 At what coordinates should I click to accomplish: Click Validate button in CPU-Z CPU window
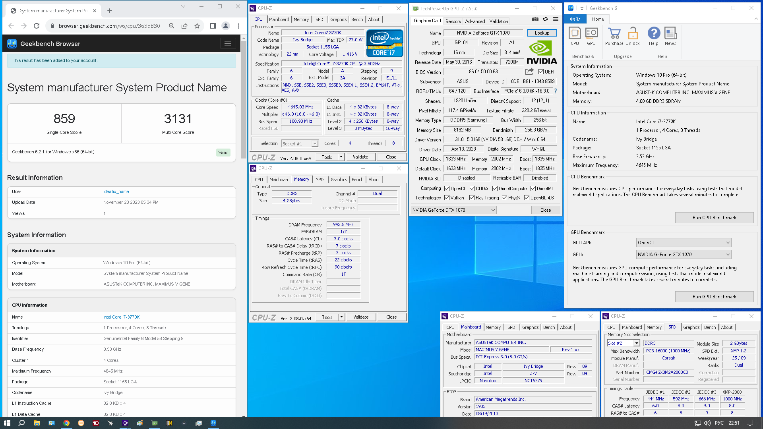[x=360, y=157]
